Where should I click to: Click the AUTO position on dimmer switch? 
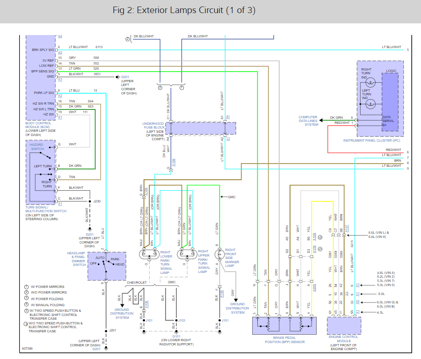click(100, 258)
